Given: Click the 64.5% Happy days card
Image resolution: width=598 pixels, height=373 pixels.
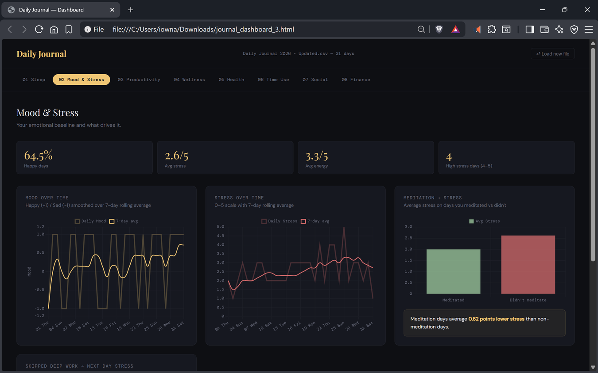Looking at the screenshot, I should [85, 157].
